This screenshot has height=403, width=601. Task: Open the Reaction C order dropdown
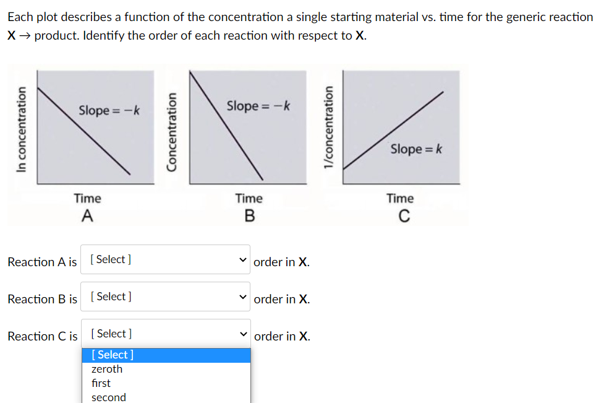tap(164, 333)
